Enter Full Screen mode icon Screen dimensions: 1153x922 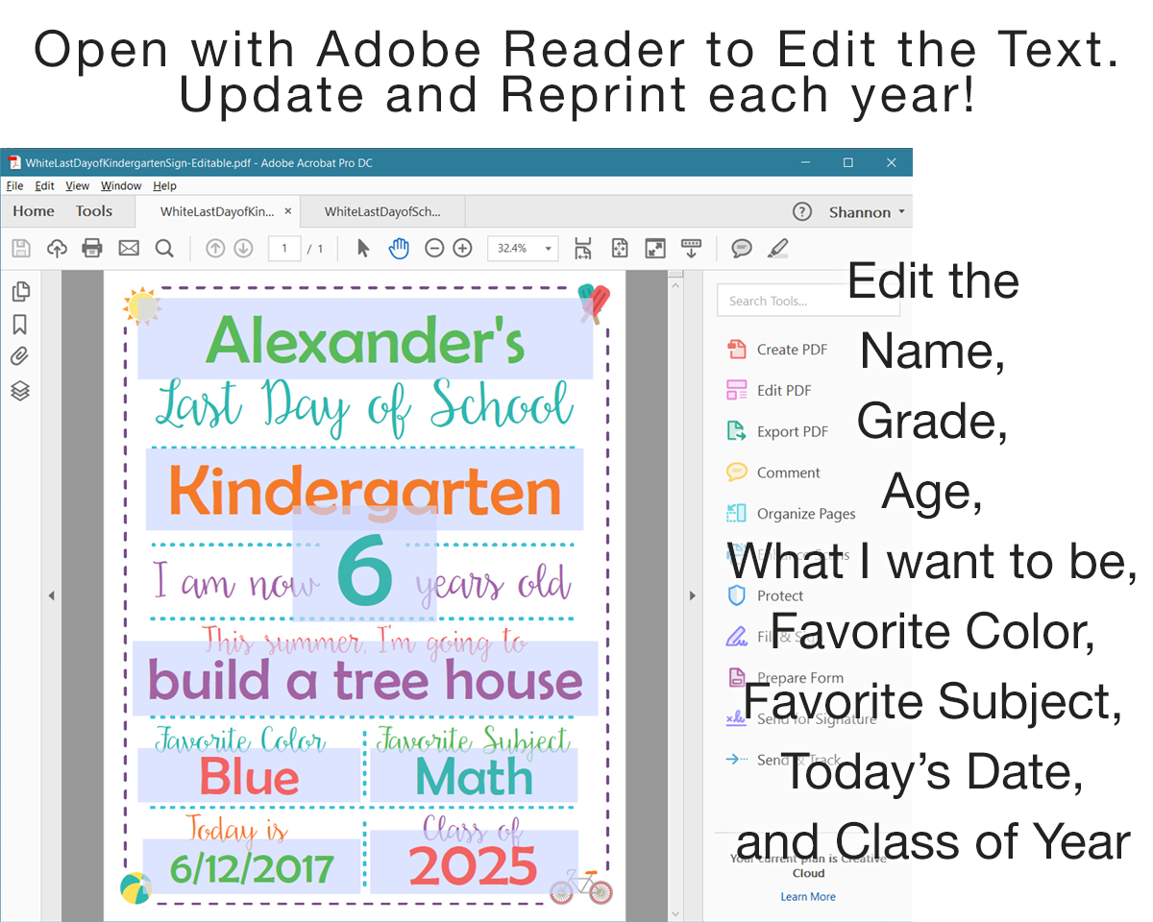pyautogui.click(x=655, y=249)
